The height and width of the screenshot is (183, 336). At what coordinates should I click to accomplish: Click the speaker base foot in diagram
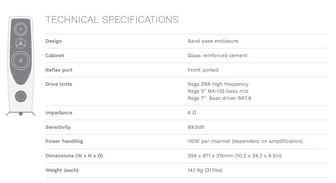click(21, 114)
